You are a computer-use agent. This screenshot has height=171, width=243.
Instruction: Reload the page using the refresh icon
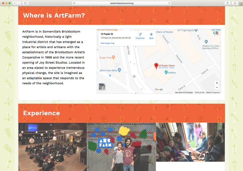[169, 3]
